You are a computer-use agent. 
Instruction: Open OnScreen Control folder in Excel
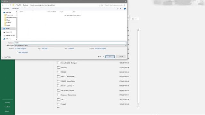click(x=93, y=90)
